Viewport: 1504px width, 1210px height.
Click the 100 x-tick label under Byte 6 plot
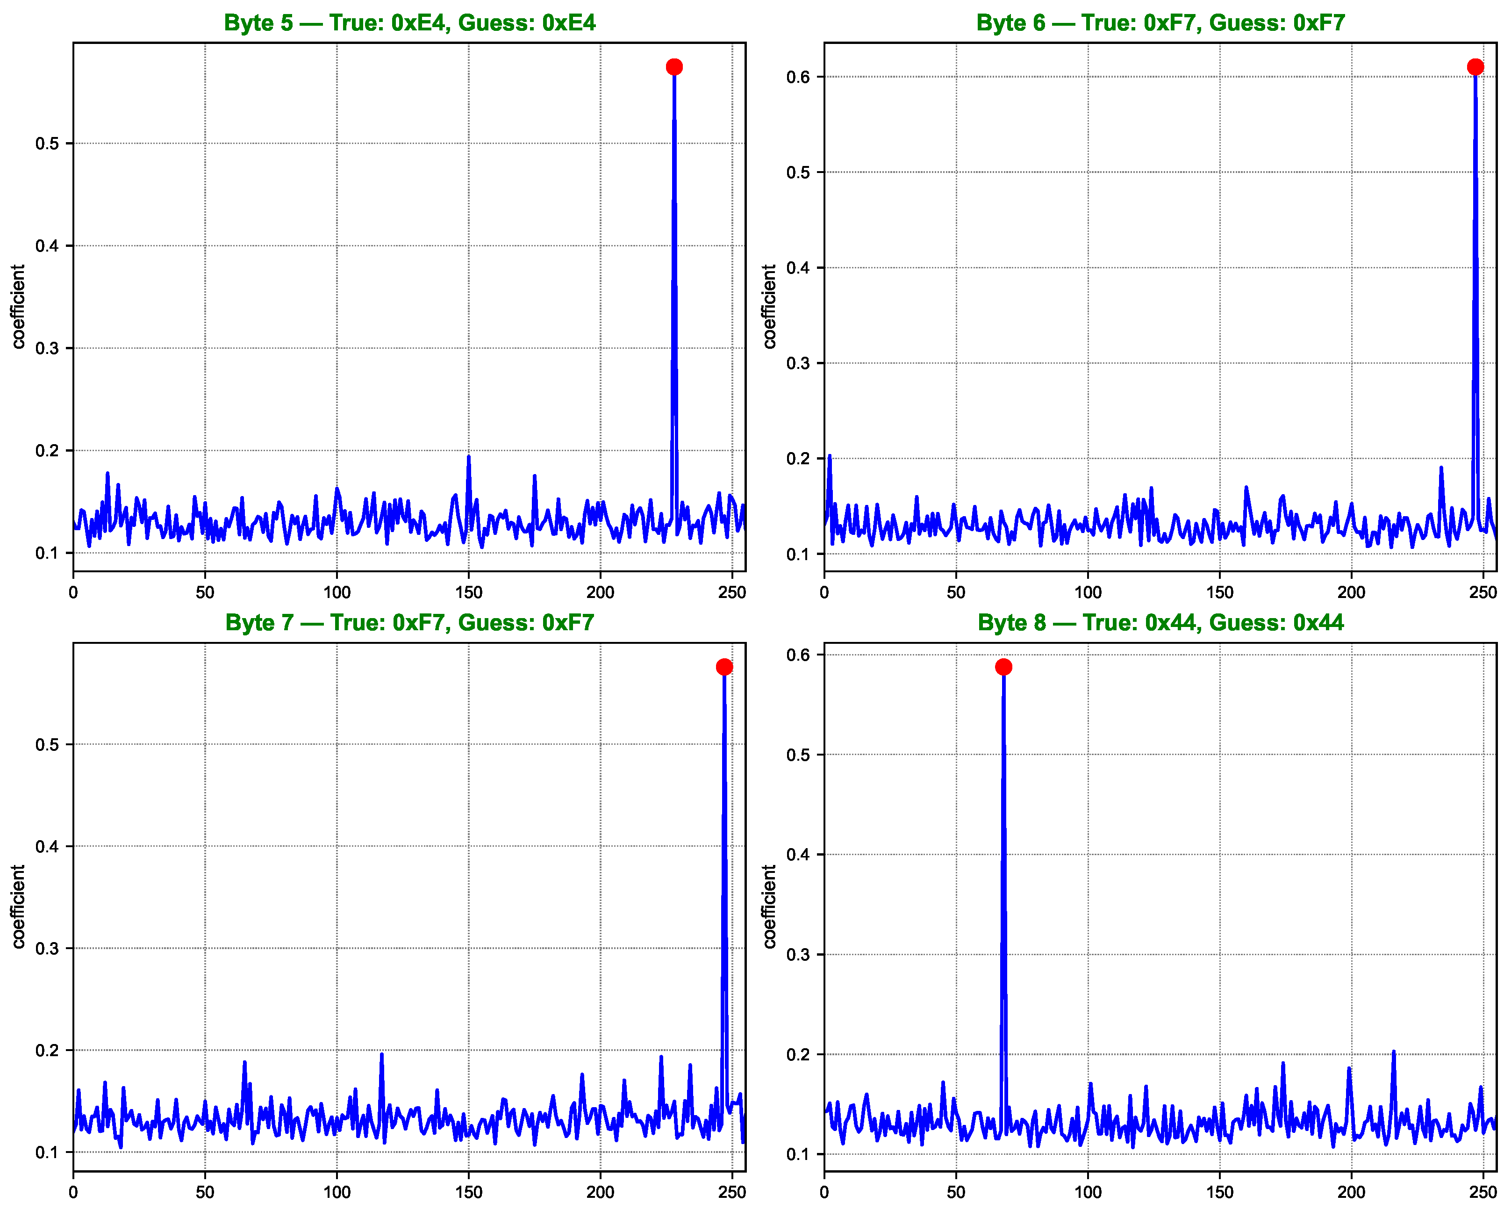[x=1088, y=592]
